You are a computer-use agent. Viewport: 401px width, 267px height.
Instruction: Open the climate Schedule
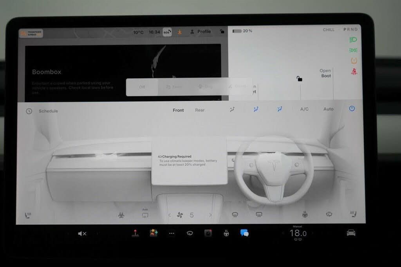click(x=48, y=111)
